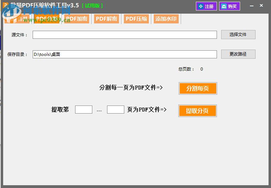Click the 选择文件 button
The width and height of the screenshot is (271, 188).
pyautogui.click(x=238, y=35)
